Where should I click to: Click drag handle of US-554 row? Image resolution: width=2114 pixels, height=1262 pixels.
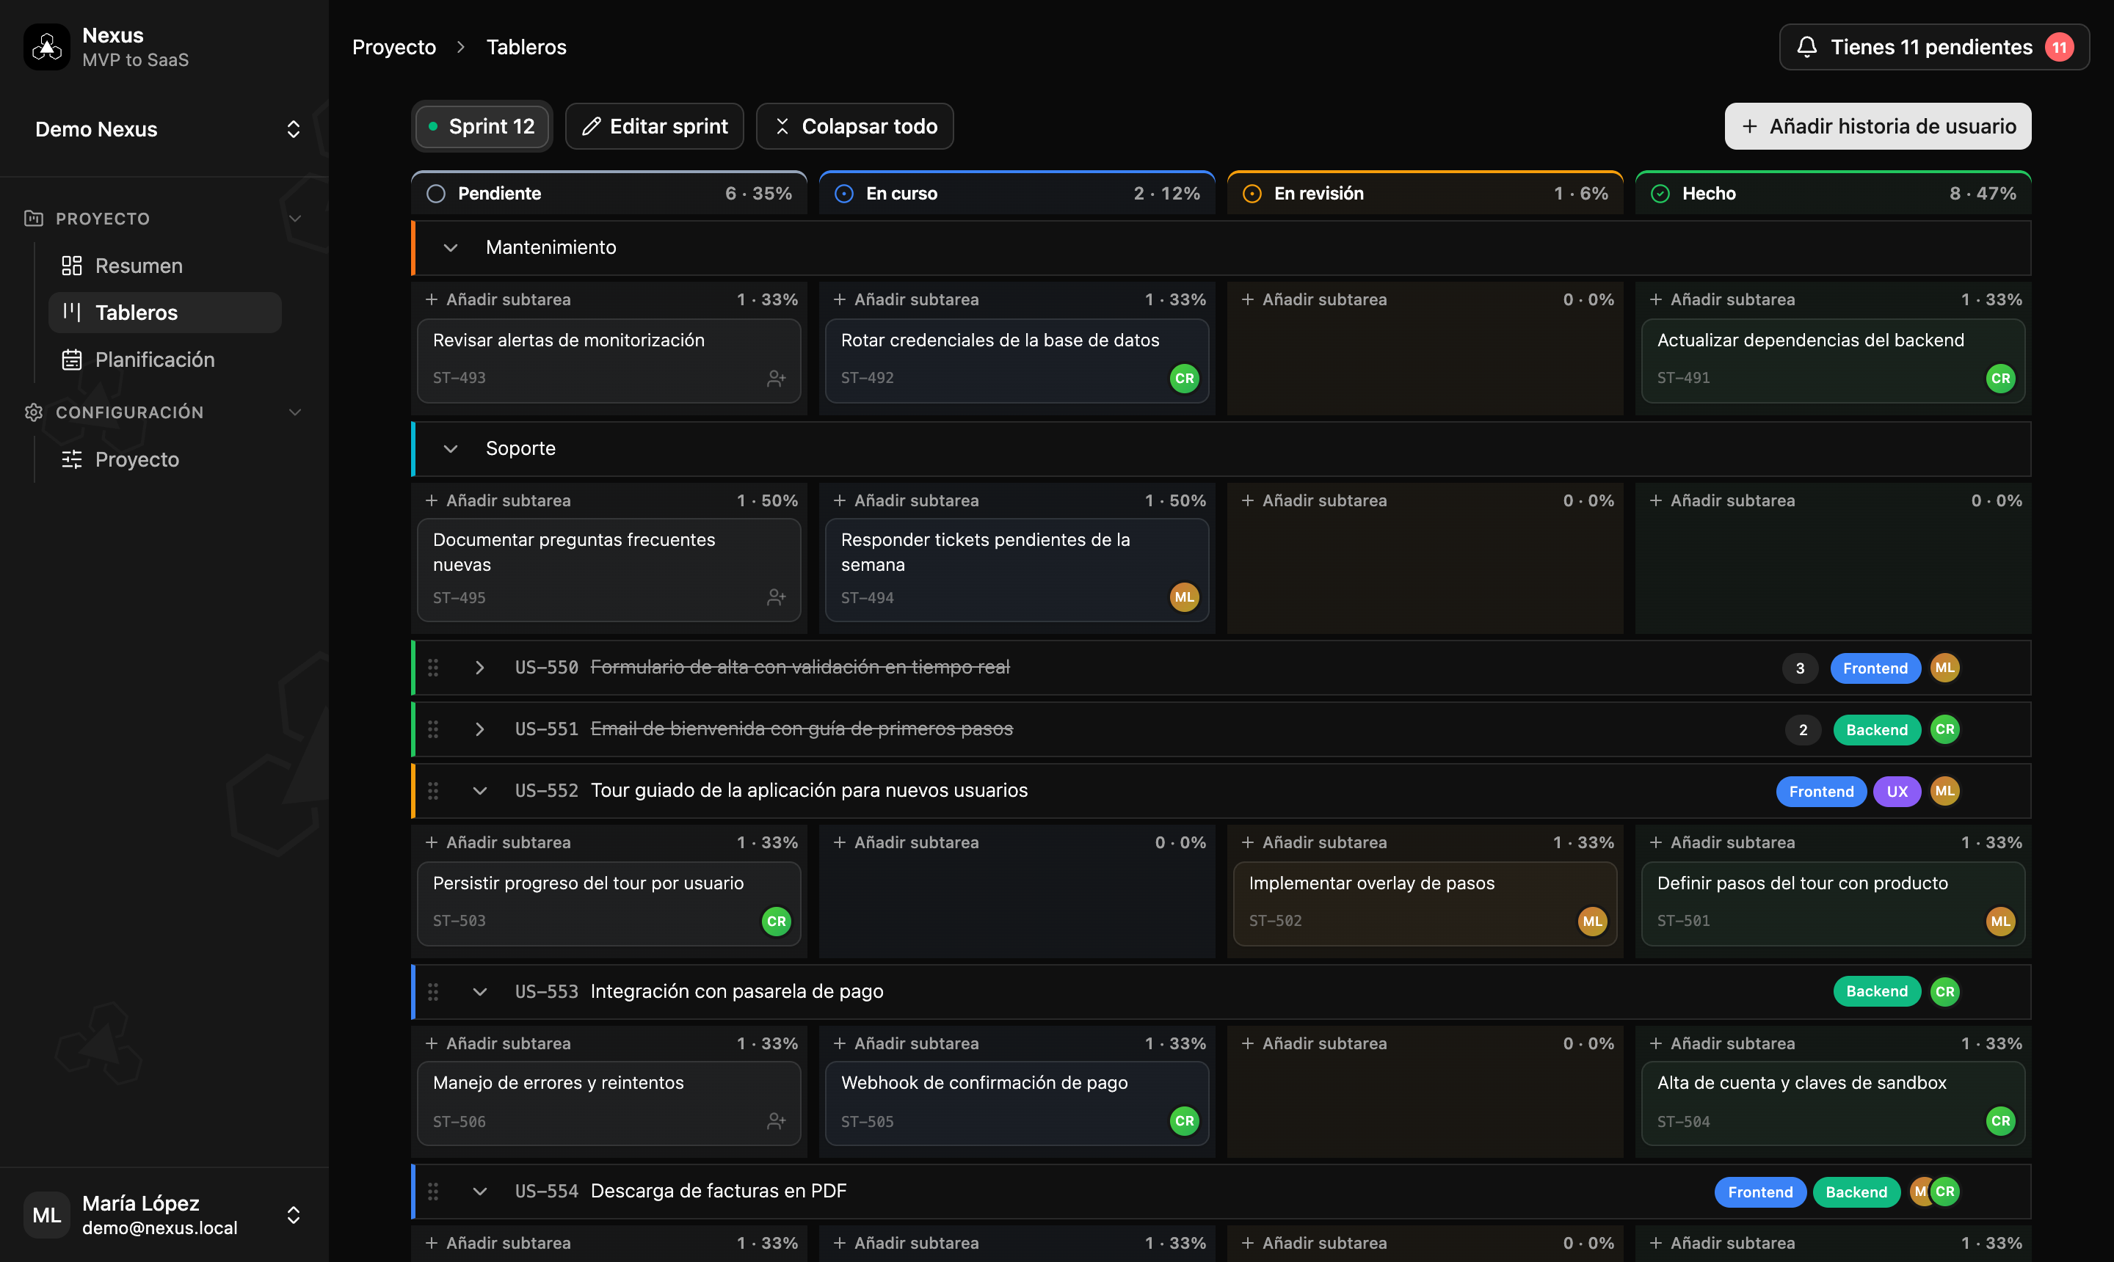tap(433, 1192)
